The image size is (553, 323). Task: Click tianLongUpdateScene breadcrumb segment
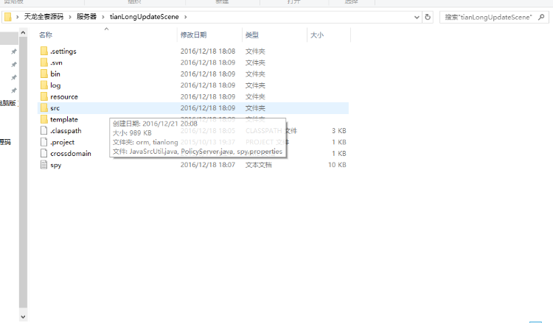tap(145, 17)
